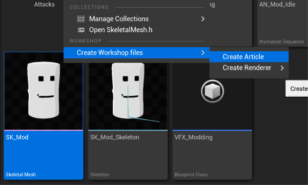Click the blueprint cube icon on VFX_Modding

coord(212,91)
